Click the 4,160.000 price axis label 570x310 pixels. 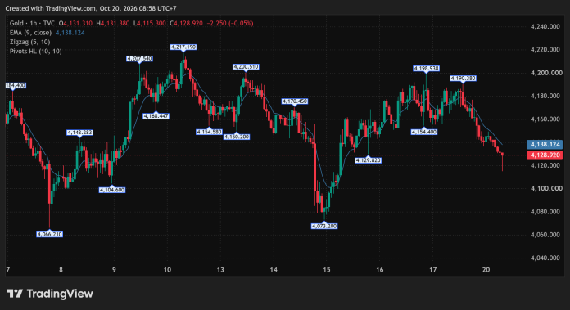point(545,119)
